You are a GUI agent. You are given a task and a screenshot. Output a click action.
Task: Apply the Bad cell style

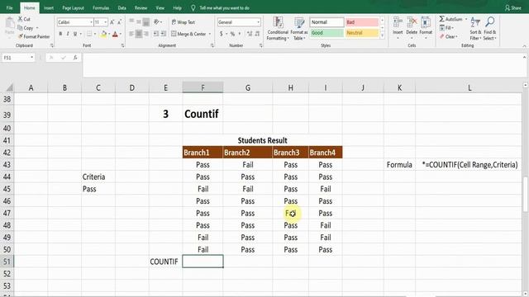362,22
